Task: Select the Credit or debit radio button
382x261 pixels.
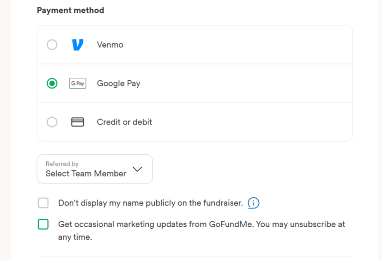Action: click(x=52, y=122)
